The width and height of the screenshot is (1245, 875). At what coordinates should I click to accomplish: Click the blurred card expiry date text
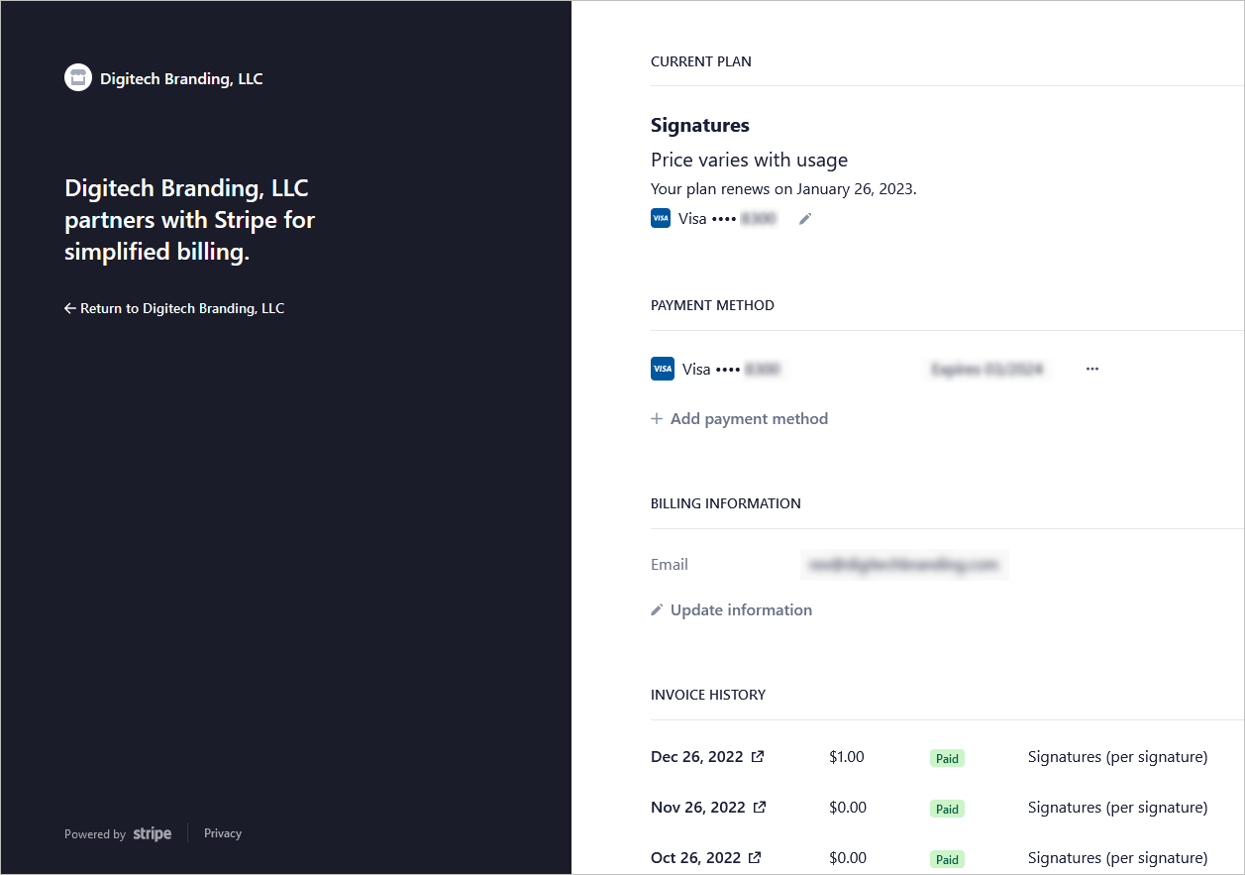point(987,369)
